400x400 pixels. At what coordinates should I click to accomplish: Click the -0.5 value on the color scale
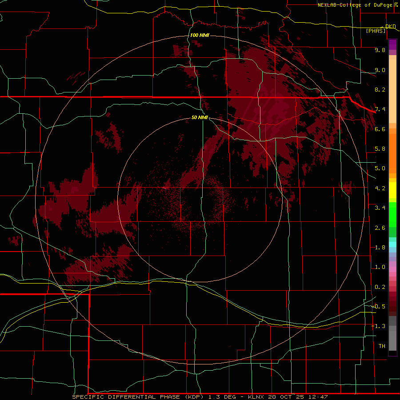click(x=379, y=307)
